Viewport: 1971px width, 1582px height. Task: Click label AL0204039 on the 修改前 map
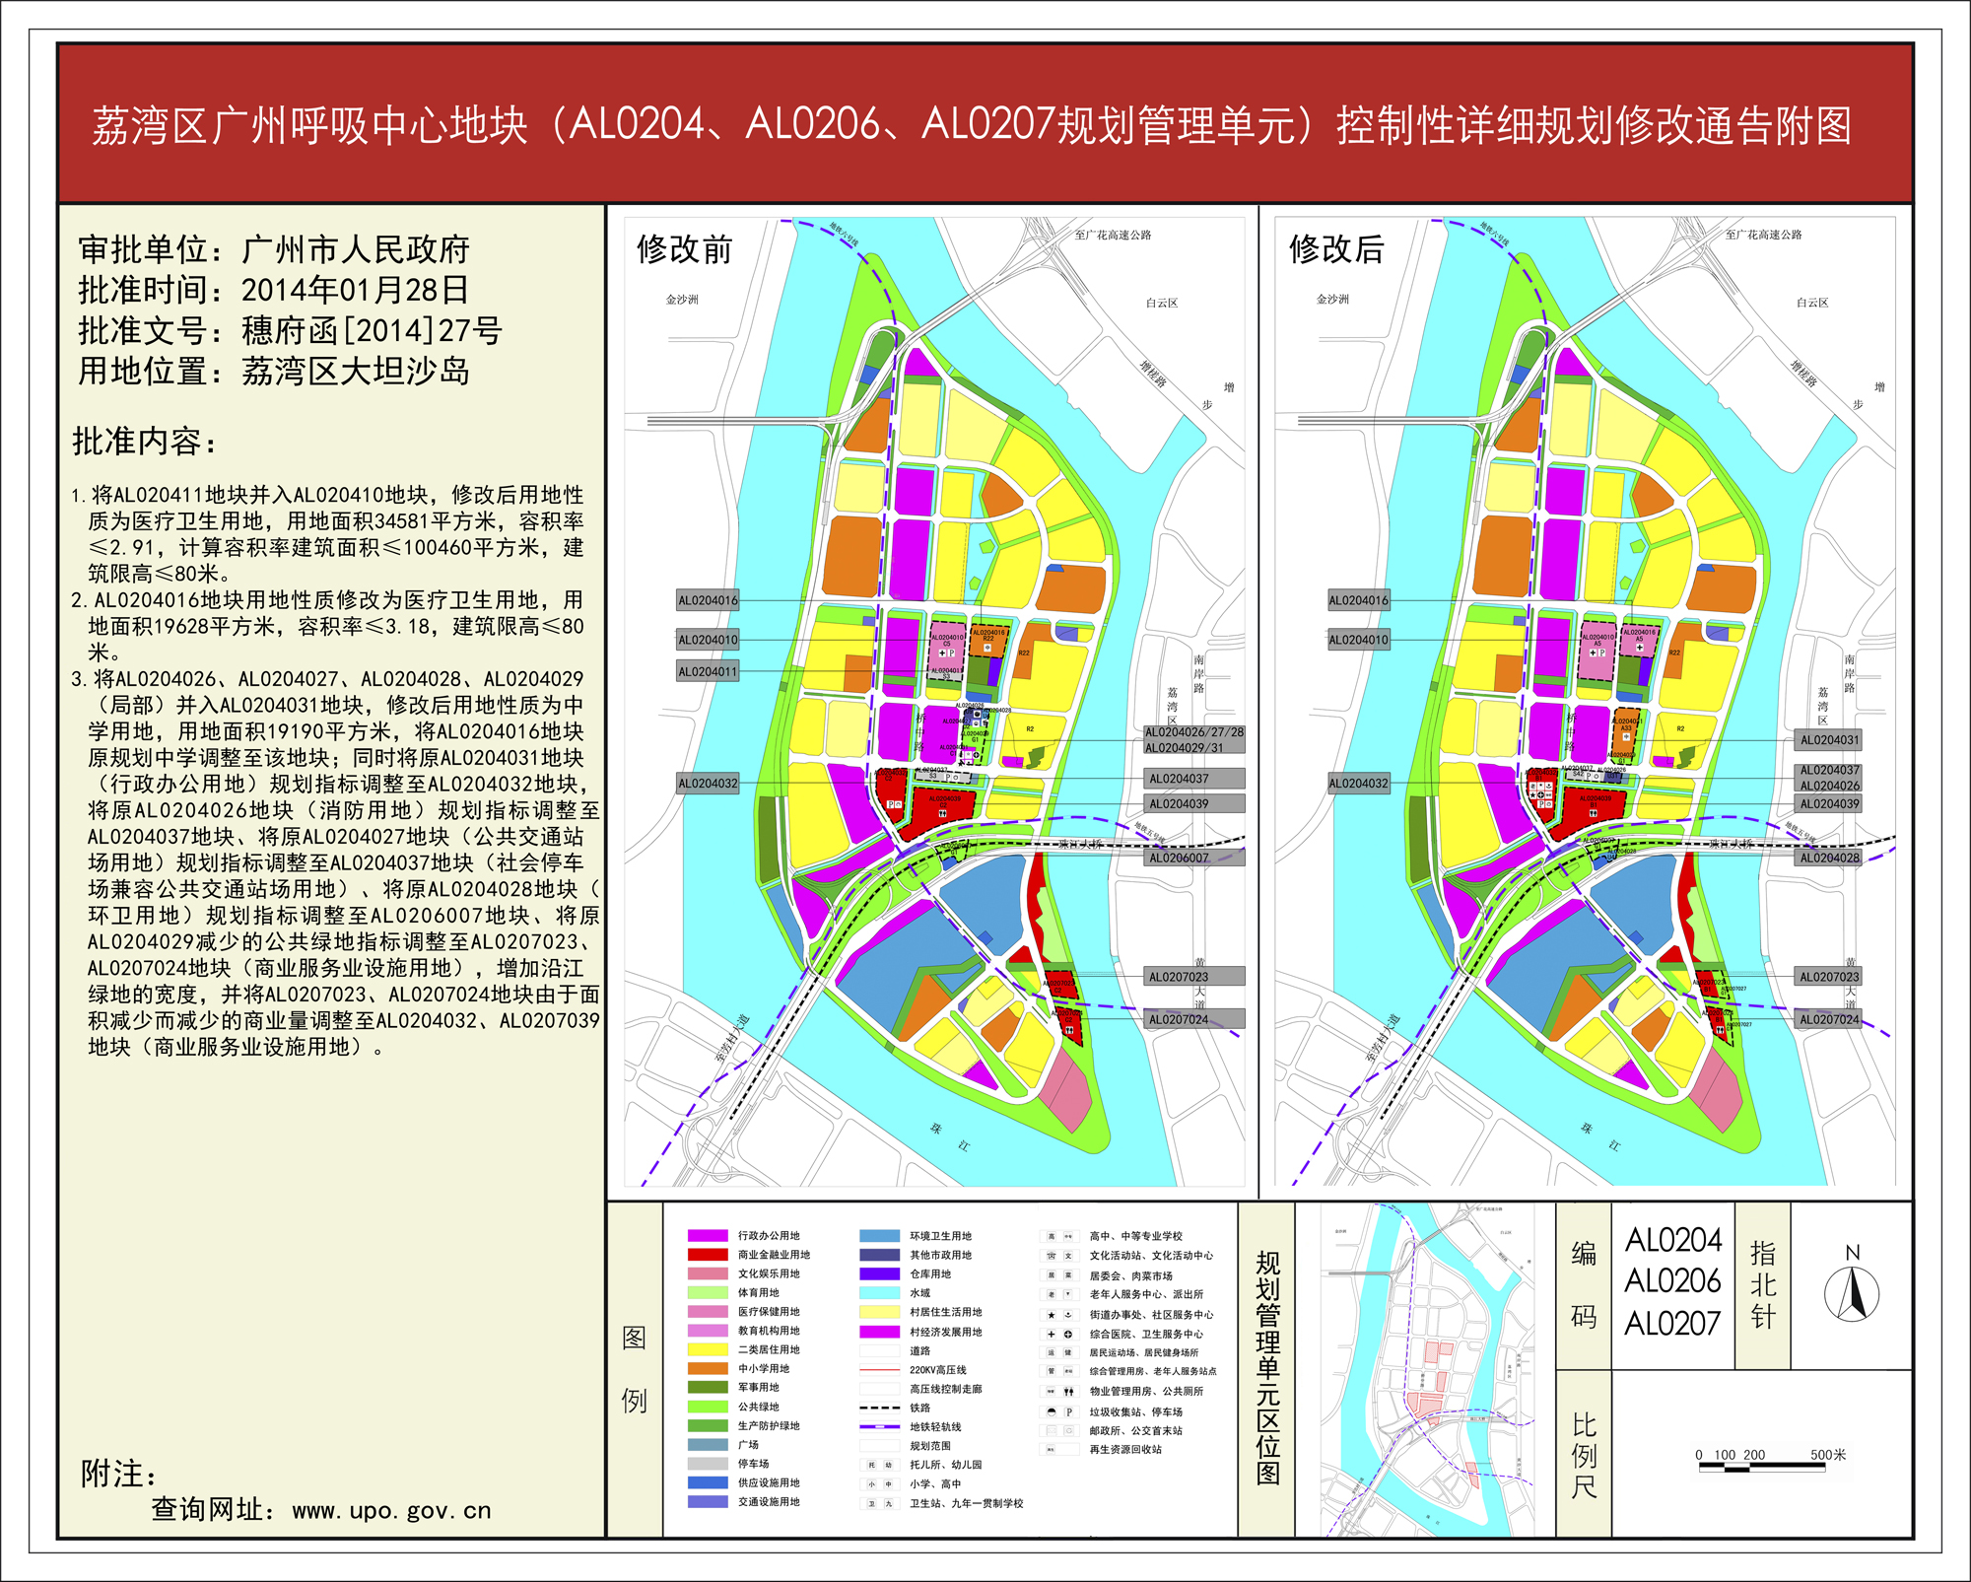[x=1194, y=804]
